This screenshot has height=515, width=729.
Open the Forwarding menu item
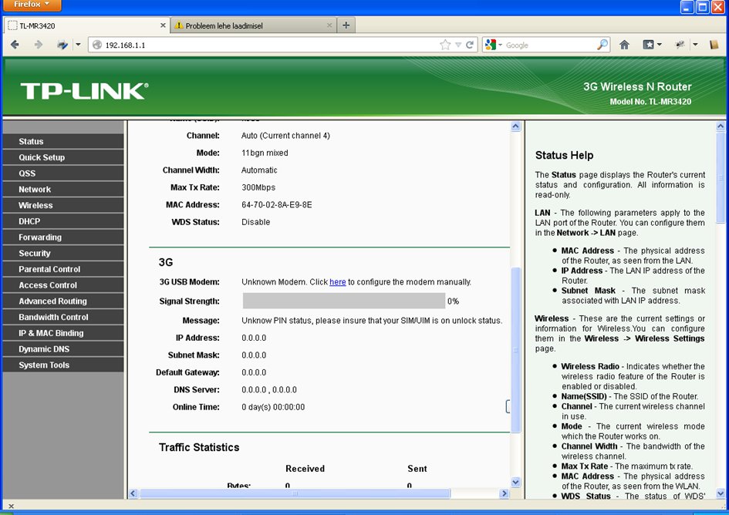coord(63,237)
